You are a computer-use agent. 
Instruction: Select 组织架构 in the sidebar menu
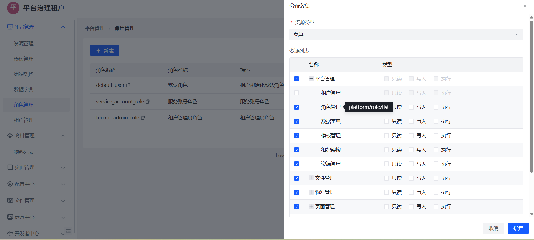click(24, 74)
